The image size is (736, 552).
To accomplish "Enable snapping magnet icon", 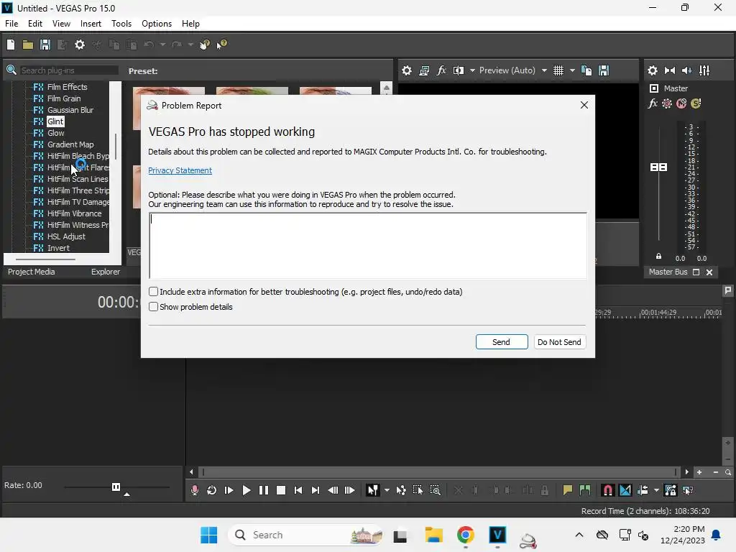I will (x=607, y=490).
